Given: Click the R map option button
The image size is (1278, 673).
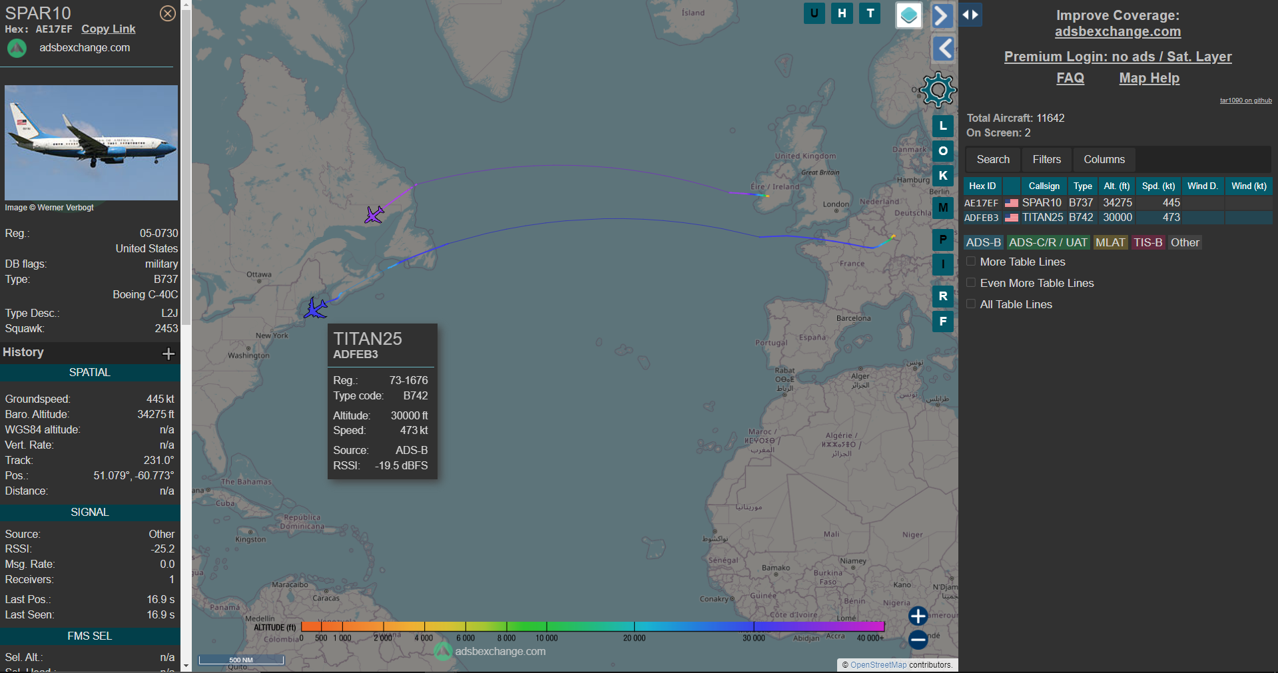Looking at the screenshot, I should [943, 296].
